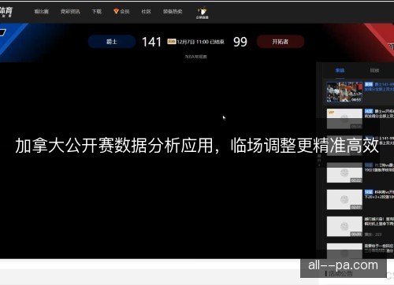394x285 pixels.
Task: Switch to the 集锦 tab
Action: pyautogui.click(x=340, y=70)
